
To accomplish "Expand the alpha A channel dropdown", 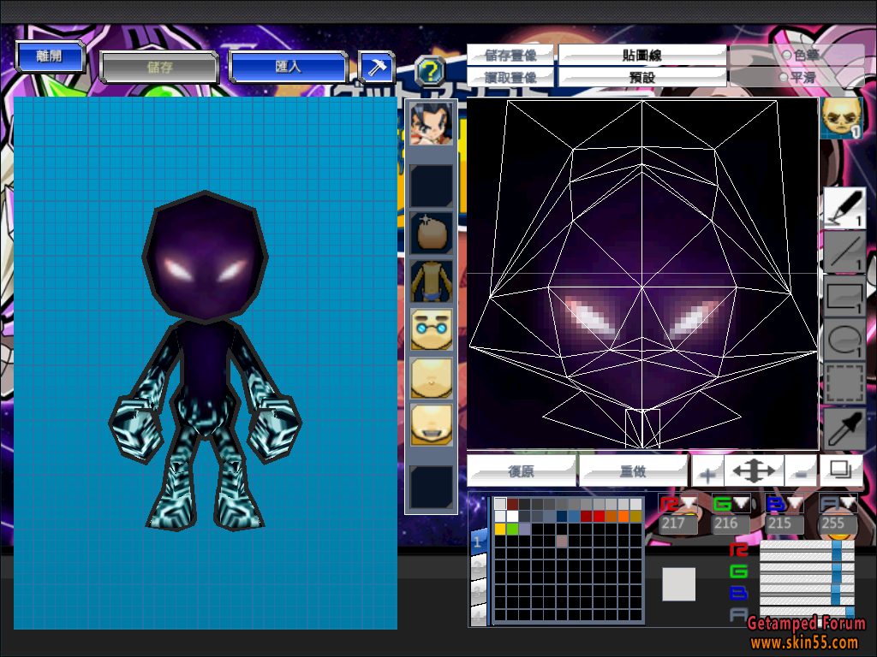I will click(x=848, y=503).
